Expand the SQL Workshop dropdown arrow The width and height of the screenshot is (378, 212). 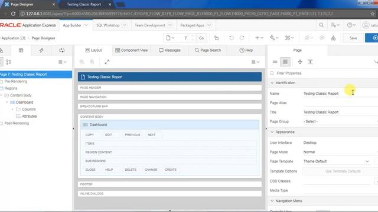tap(125, 25)
